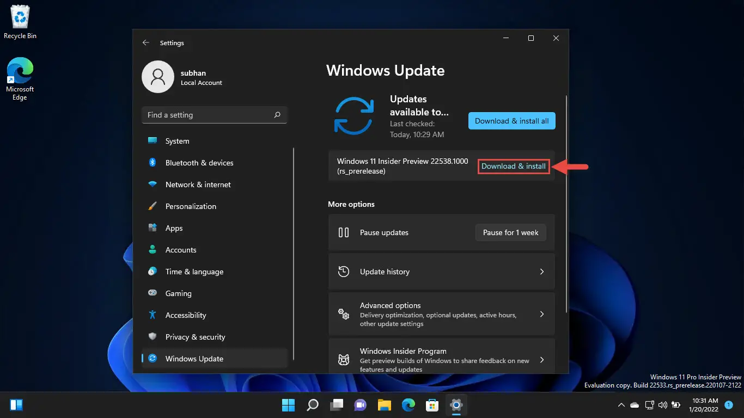Open Microsoft Store from taskbar
This screenshot has height=418, width=744.
tap(432, 405)
